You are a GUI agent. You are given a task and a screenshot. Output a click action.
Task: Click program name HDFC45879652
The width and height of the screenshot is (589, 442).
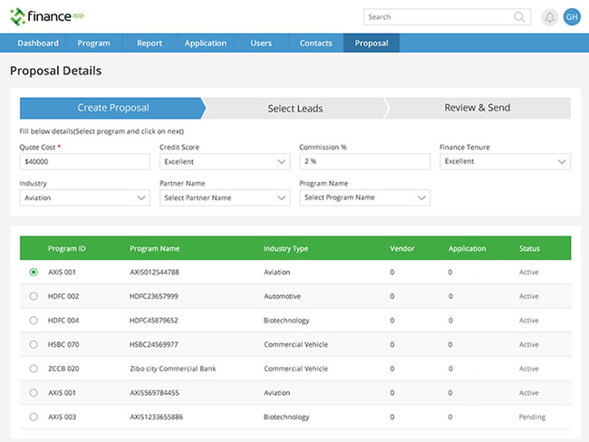coord(154,321)
